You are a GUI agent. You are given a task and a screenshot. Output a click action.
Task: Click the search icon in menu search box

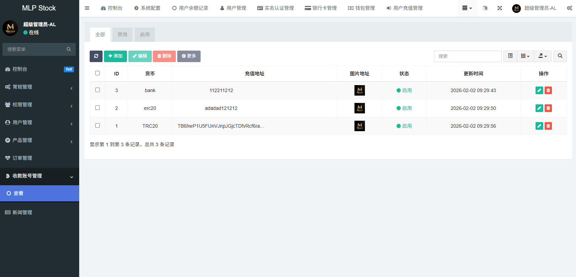click(69, 50)
